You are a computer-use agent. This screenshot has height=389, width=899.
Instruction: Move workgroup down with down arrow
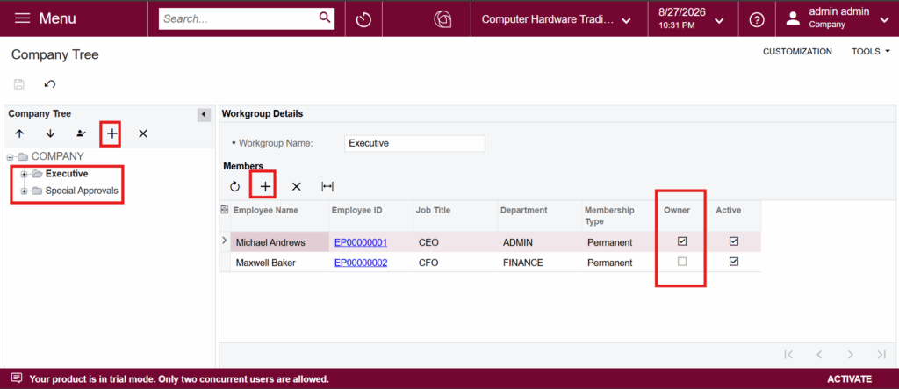tap(50, 133)
